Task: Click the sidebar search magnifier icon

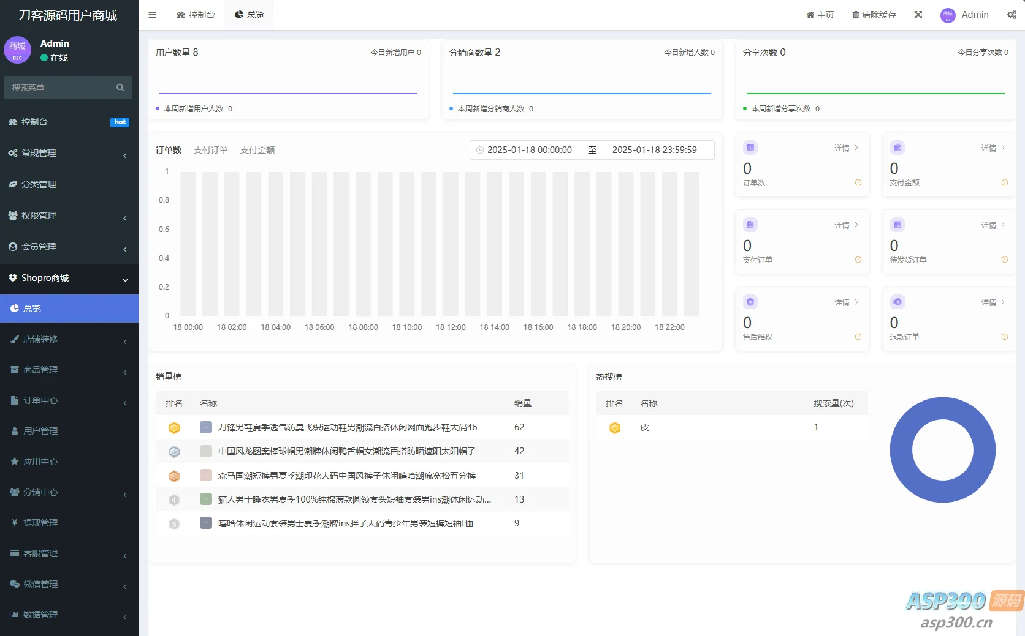Action: point(120,87)
